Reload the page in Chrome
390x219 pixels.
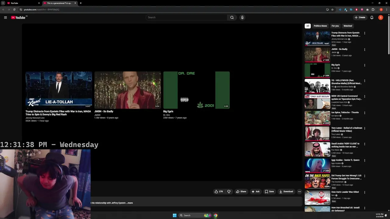point(14,9)
